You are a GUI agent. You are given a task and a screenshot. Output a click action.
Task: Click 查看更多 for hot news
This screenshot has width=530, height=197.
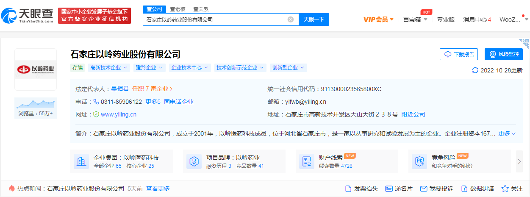coord(158,189)
